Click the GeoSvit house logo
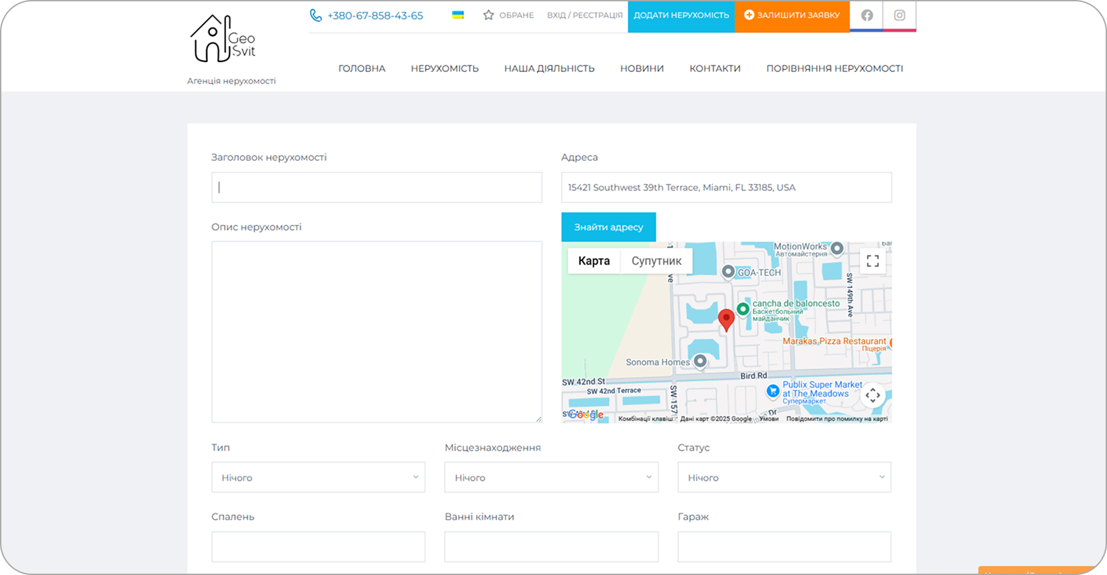This screenshot has height=575, width=1107. click(223, 39)
